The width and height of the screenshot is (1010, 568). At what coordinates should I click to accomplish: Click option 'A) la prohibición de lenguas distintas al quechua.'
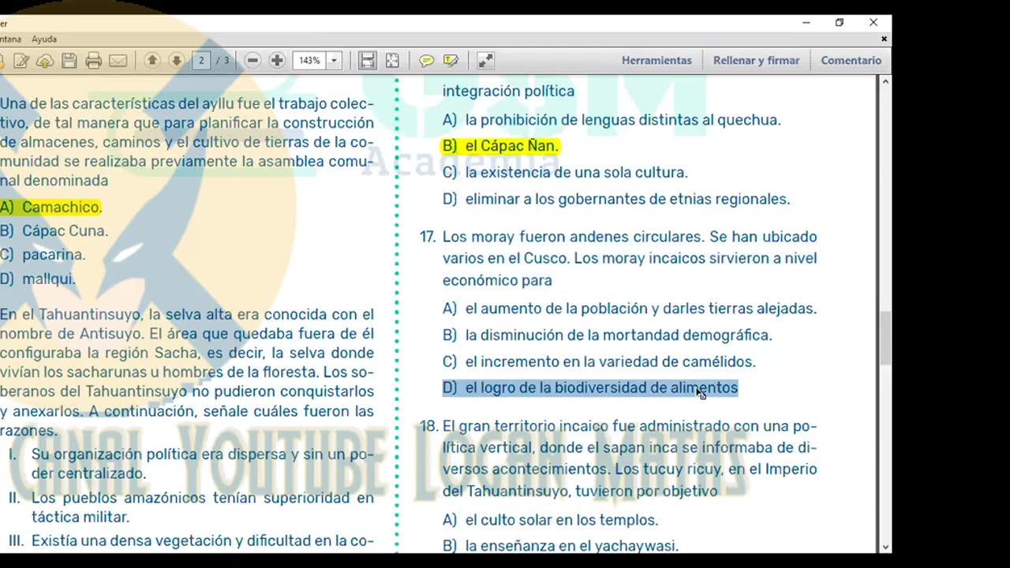pos(612,120)
